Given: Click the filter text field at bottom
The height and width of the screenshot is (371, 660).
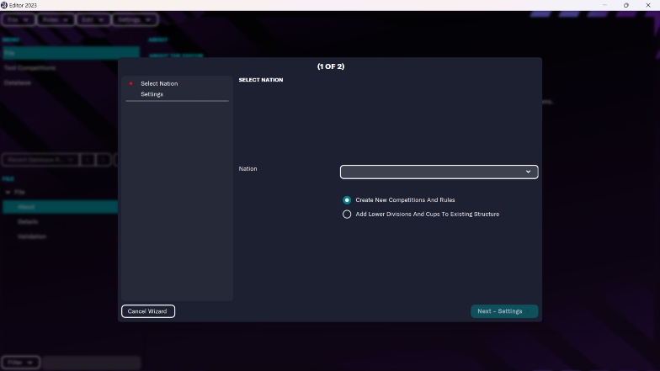Looking at the screenshot, I should coord(91,363).
